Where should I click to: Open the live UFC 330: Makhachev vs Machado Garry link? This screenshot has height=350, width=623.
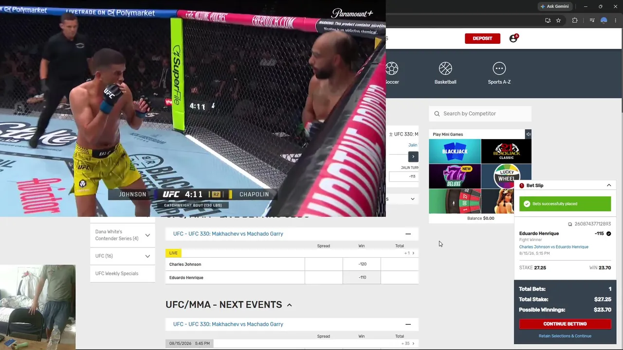[x=228, y=234]
